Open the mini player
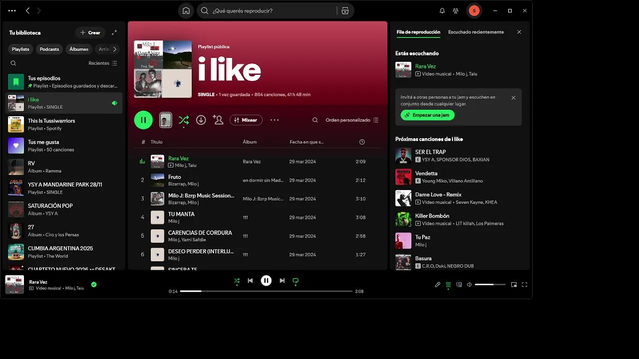 click(x=514, y=285)
